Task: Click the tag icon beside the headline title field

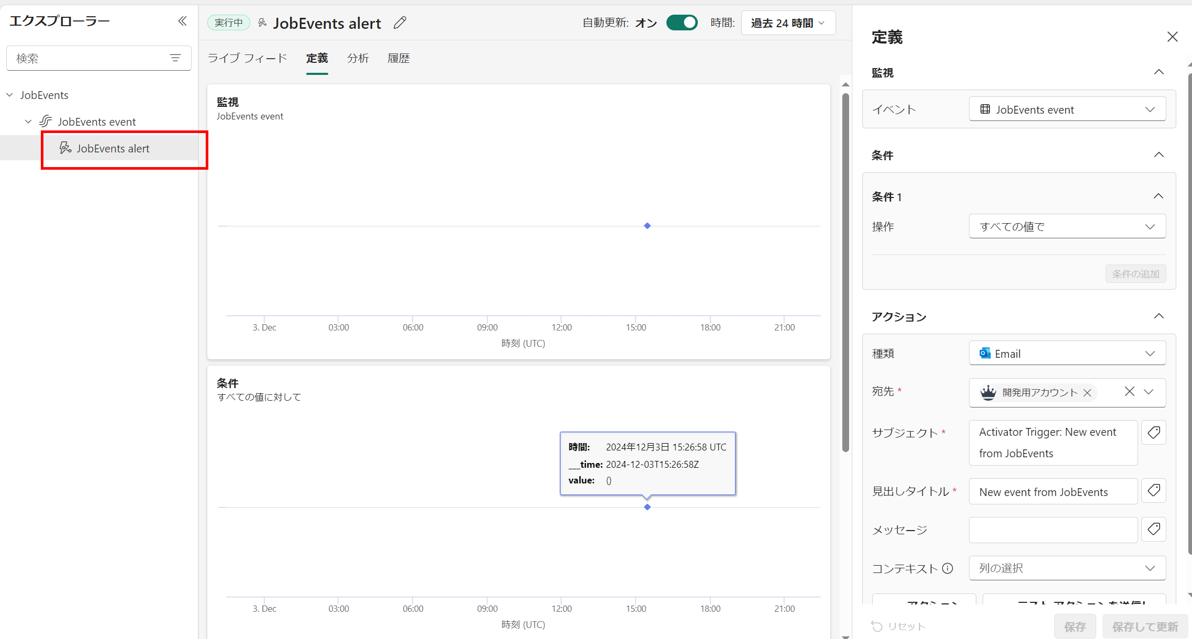Action: [x=1154, y=491]
